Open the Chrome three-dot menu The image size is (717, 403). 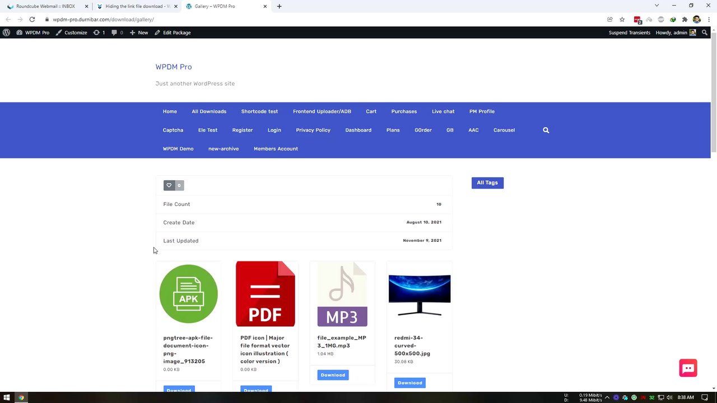pyautogui.click(x=709, y=20)
